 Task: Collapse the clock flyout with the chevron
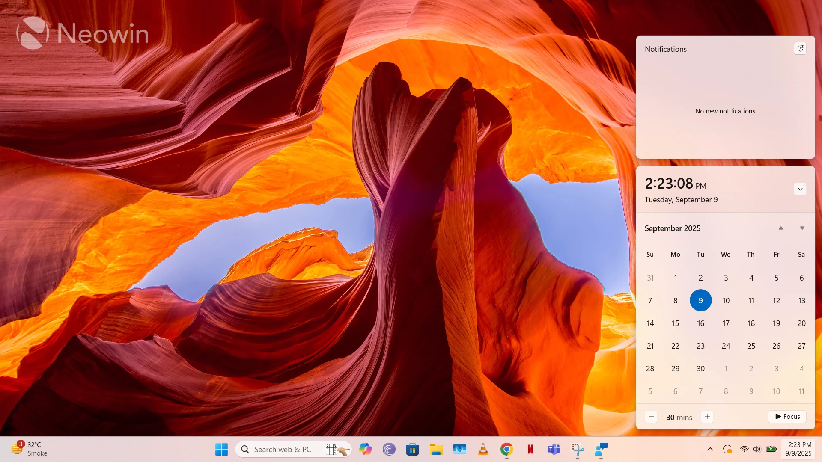[x=799, y=189]
